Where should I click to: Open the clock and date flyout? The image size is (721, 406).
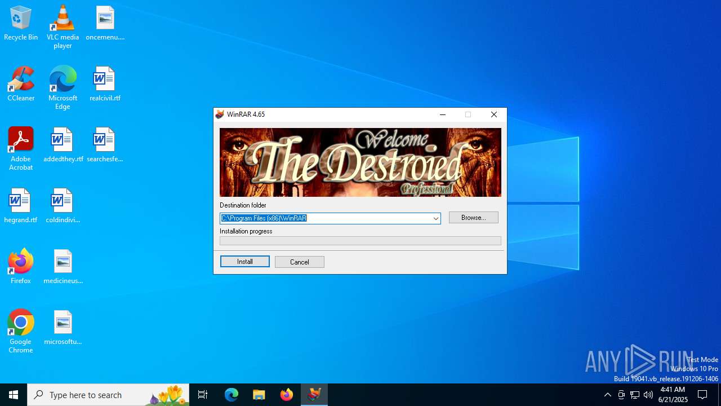pos(673,395)
